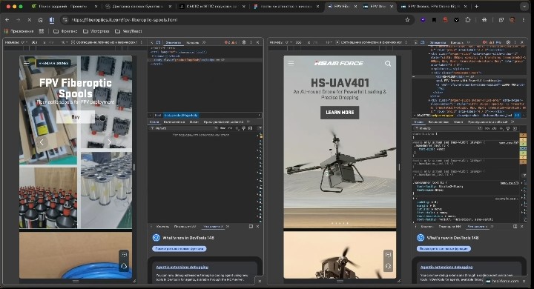The width and height of the screenshot is (534, 289).
Task: Toggle device toolbar in right DevTools
Action: [x=423, y=42]
